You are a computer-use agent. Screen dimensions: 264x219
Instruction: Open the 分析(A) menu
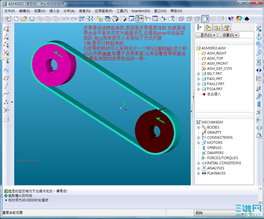(69, 11)
